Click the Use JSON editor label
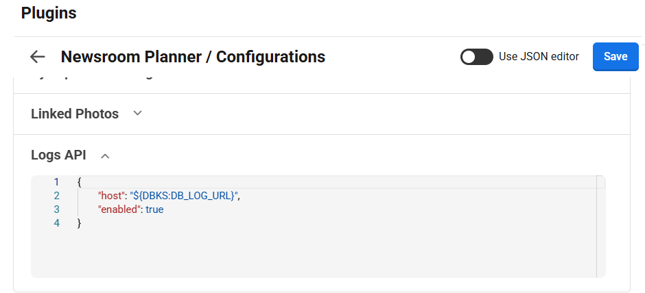 [539, 57]
